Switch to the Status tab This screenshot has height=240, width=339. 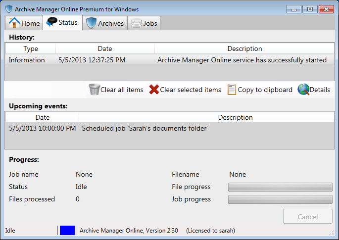(x=62, y=22)
